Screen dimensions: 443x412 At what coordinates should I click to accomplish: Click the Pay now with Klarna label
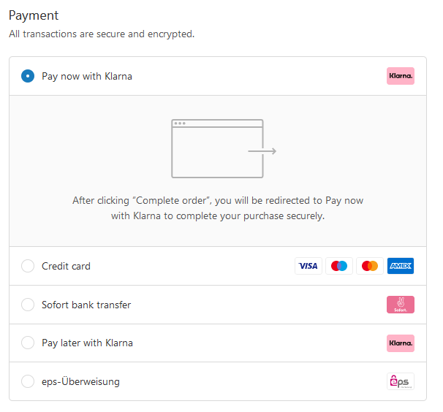coord(87,76)
